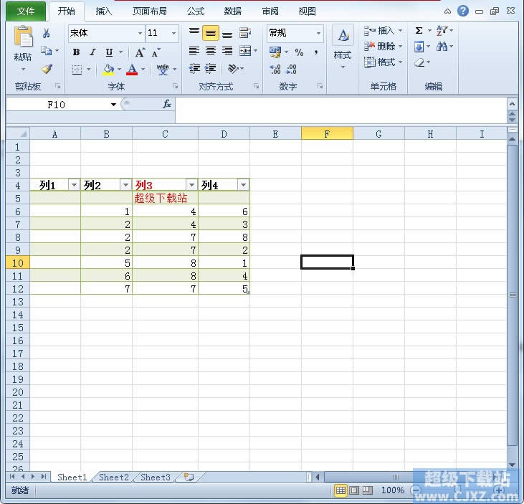Image resolution: width=524 pixels, height=504 pixels.
Task: Click the 样式 styles button
Action: pos(343,47)
